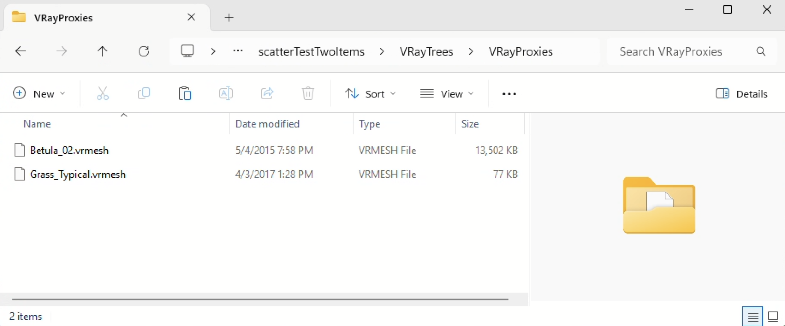Open the See more toolbar options
The width and height of the screenshot is (785, 326).
pyautogui.click(x=509, y=94)
